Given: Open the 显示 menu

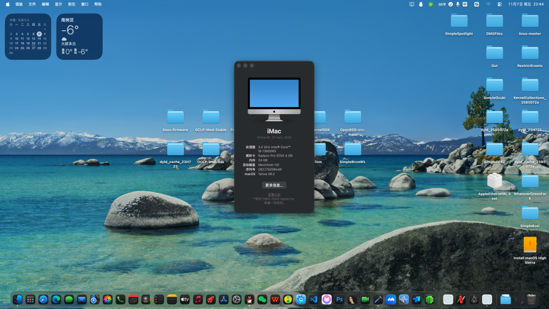Looking at the screenshot, I should tap(59, 4).
